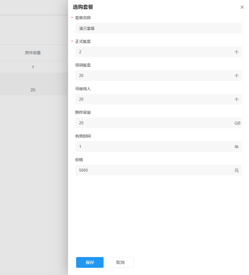Close the 选购套餐 drawer with the X icon
Image resolution: width=249 pixels, height=275 pixels.
(x=242, y=7)
